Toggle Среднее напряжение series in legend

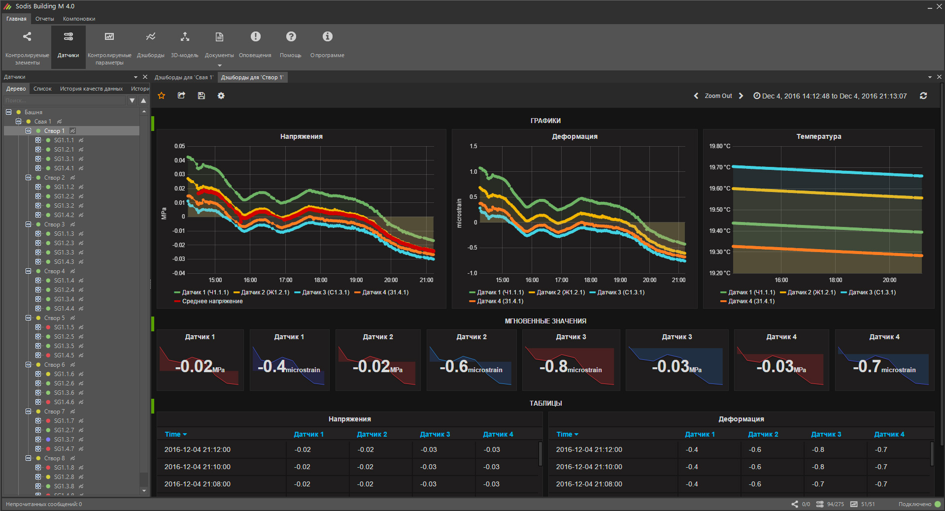208,301
